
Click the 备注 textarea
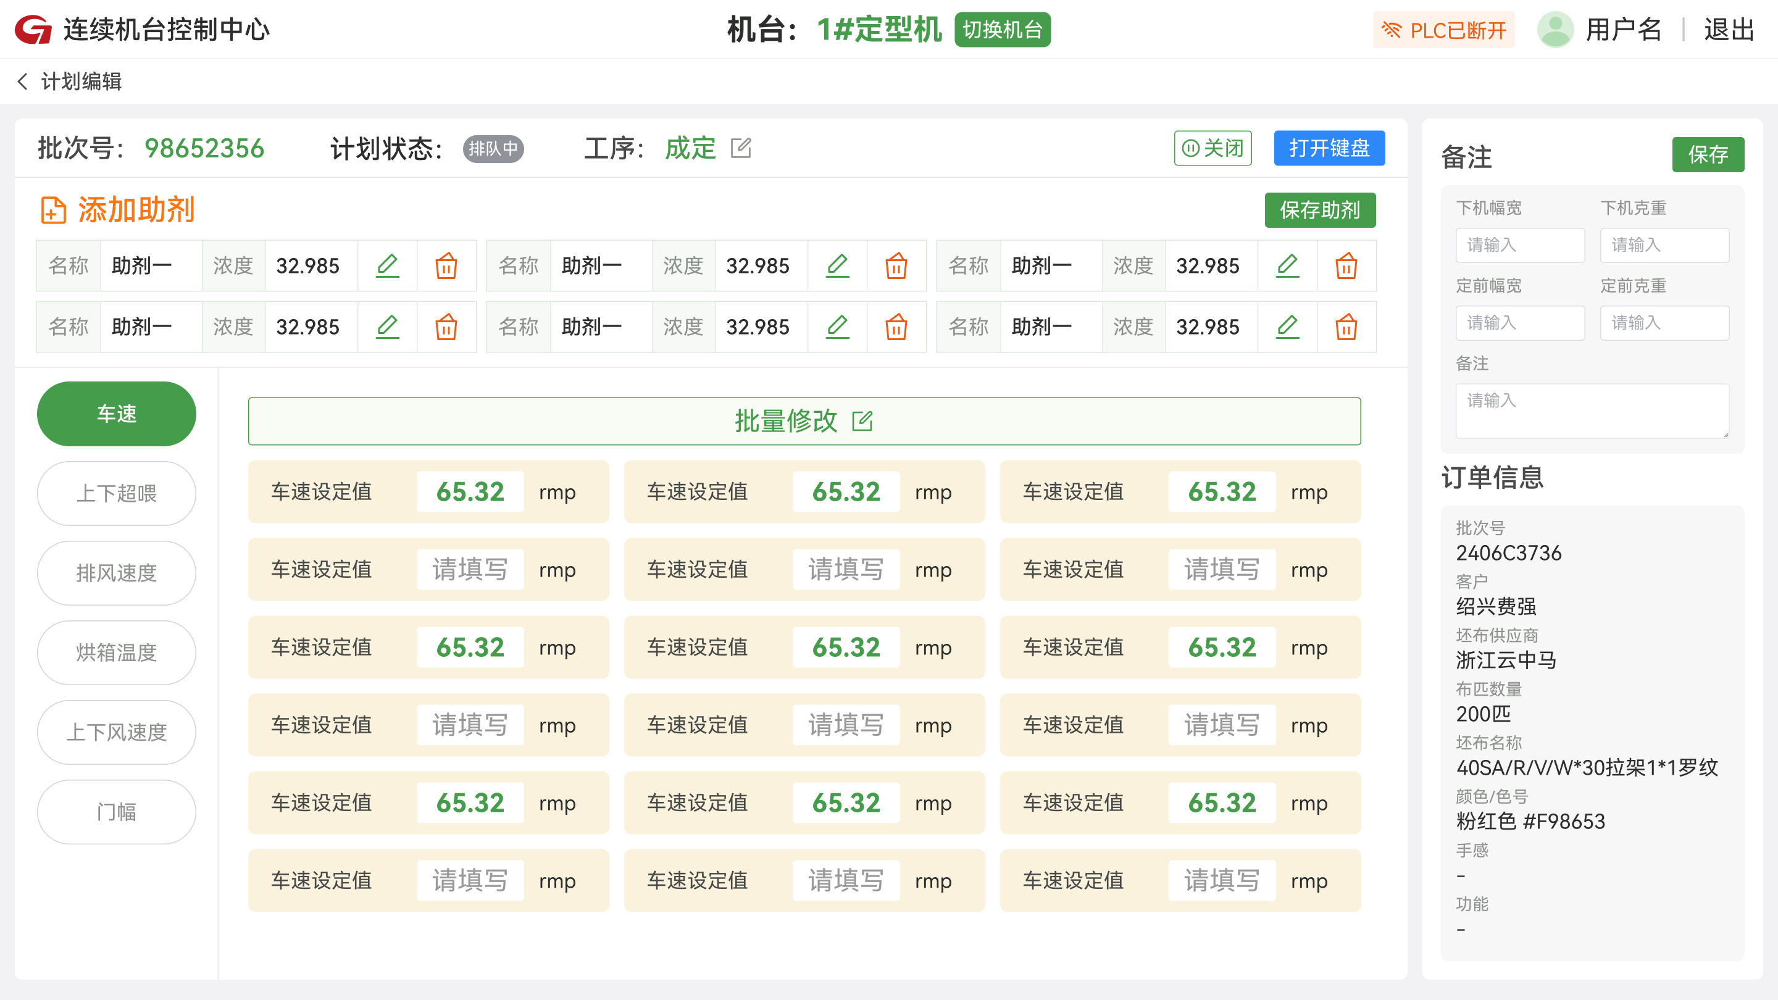[1592, 410]
